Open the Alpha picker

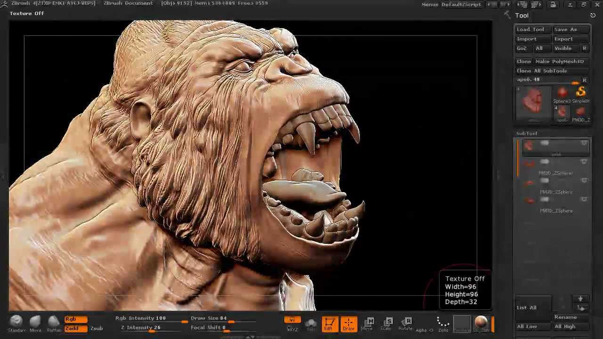(x=422, y=323)
